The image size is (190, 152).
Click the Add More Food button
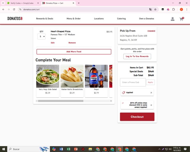click(x=74, y=52)
